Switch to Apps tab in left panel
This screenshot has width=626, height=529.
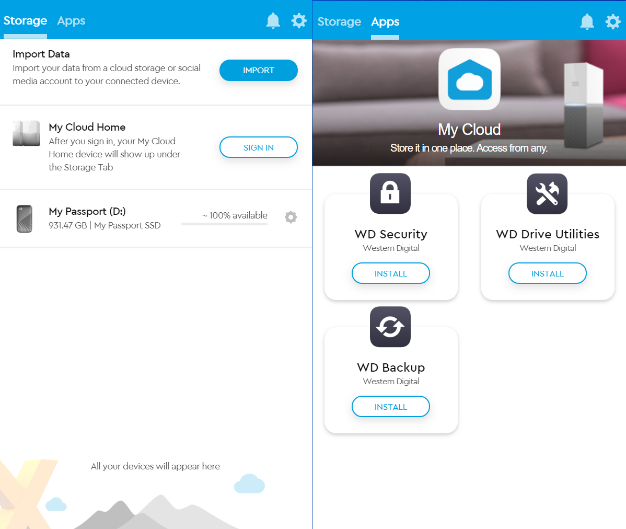pos(71,21)
